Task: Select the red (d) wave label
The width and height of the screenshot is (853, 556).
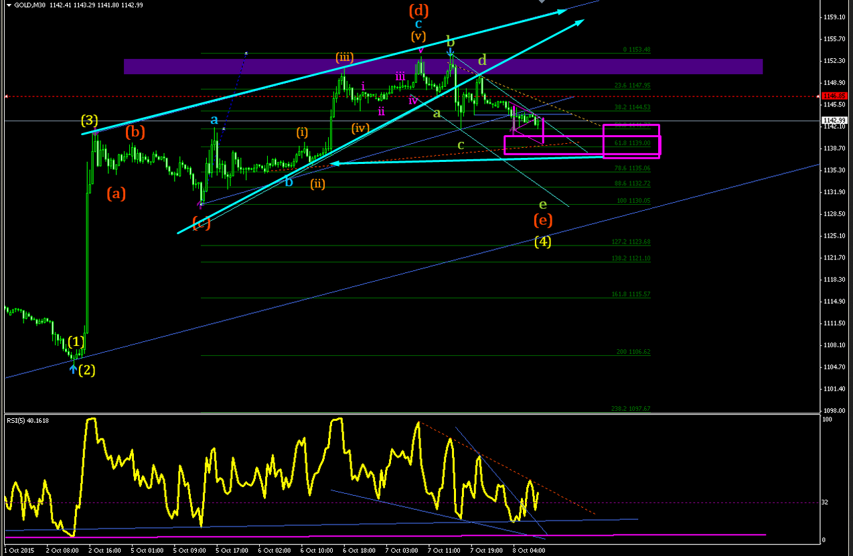Action: click(418, 11)
